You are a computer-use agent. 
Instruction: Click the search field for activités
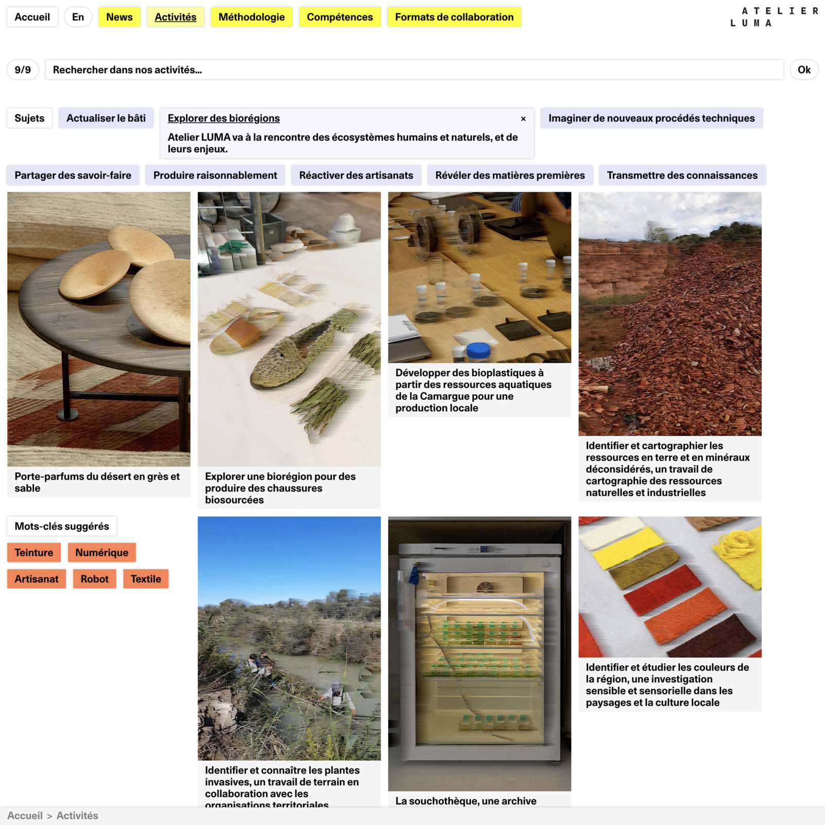pos(414,70)
